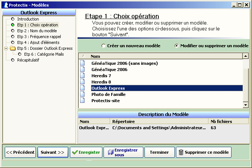The height and width of the screenshot is (168, 252).
Task: Go to Etp 1 : Choix opération step
Action: [38, 25]
